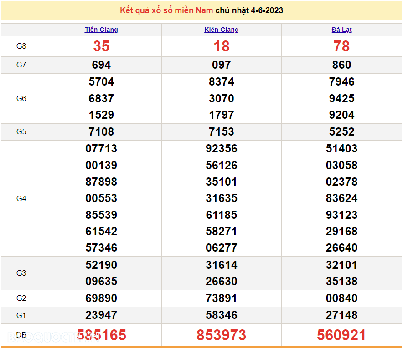Click the Tiền Giang province link
This screenshot has width=403, height=348.
101,30
